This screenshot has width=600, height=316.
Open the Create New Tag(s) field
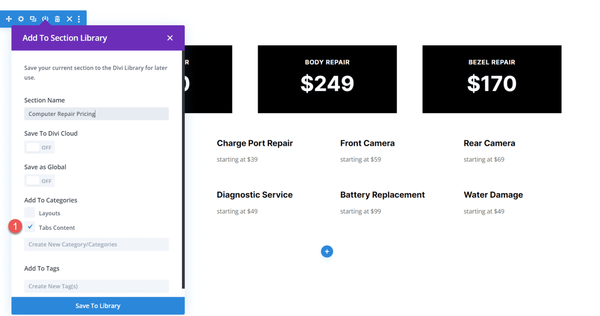point(96,286)
